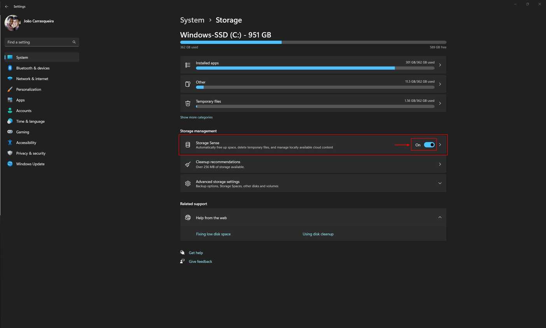Open the Windows Update settings page
Viewport: 546px width, 328px height.
(42, 164)
